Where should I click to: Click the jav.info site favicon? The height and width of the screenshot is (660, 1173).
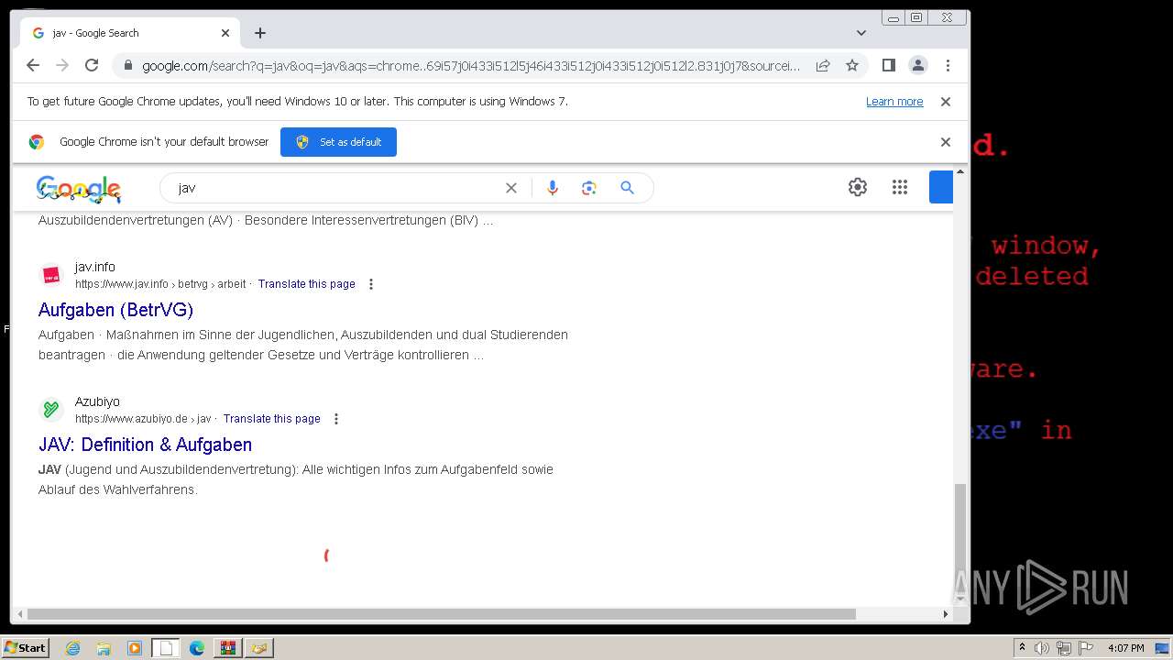[x=51, y=275]
